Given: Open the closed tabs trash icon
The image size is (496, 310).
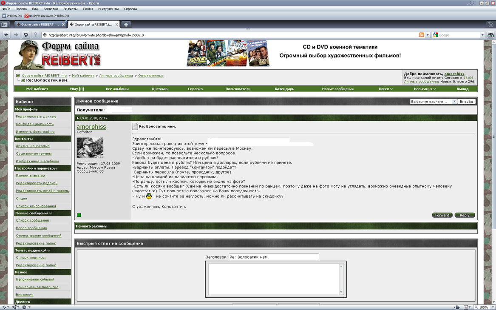Looking at the screenshot, I should (x=490, y=24).
